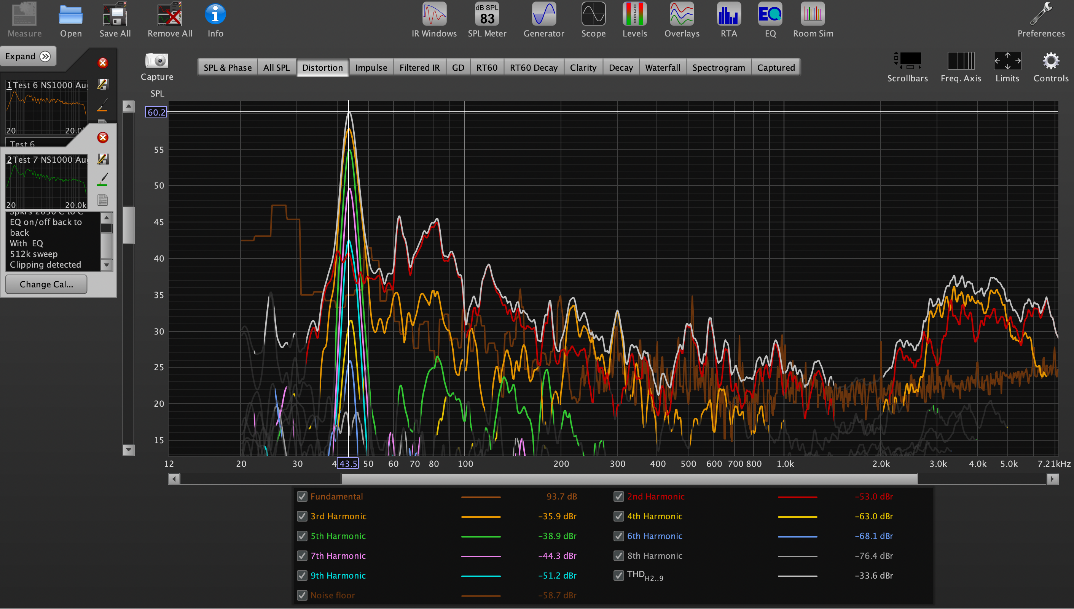The height and width of the screenshot is (609, 1074).
Task: Change trace colour icon for Test 6
Action: click(x=103, y=105)
